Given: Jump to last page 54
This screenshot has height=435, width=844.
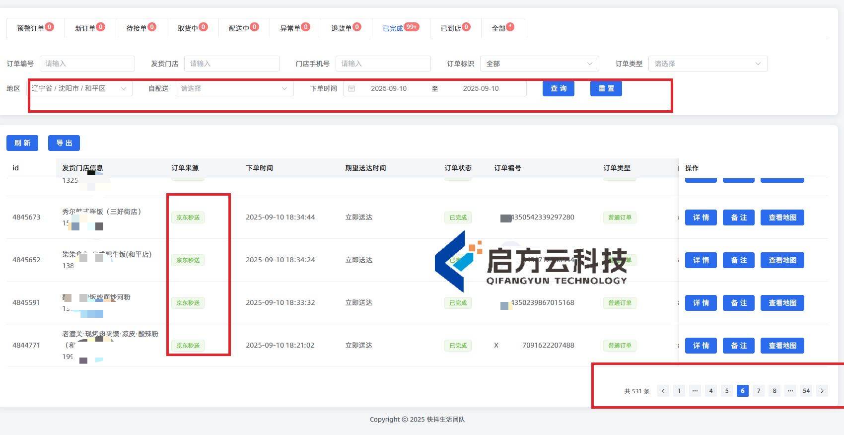Looking at the screenshot, I should [x=806, y=391].
